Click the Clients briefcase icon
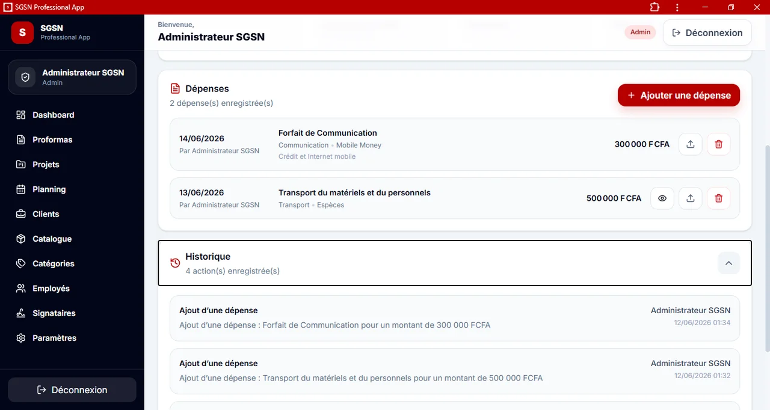The height and width of the screenshot is (410, 770). click(21, 214)
